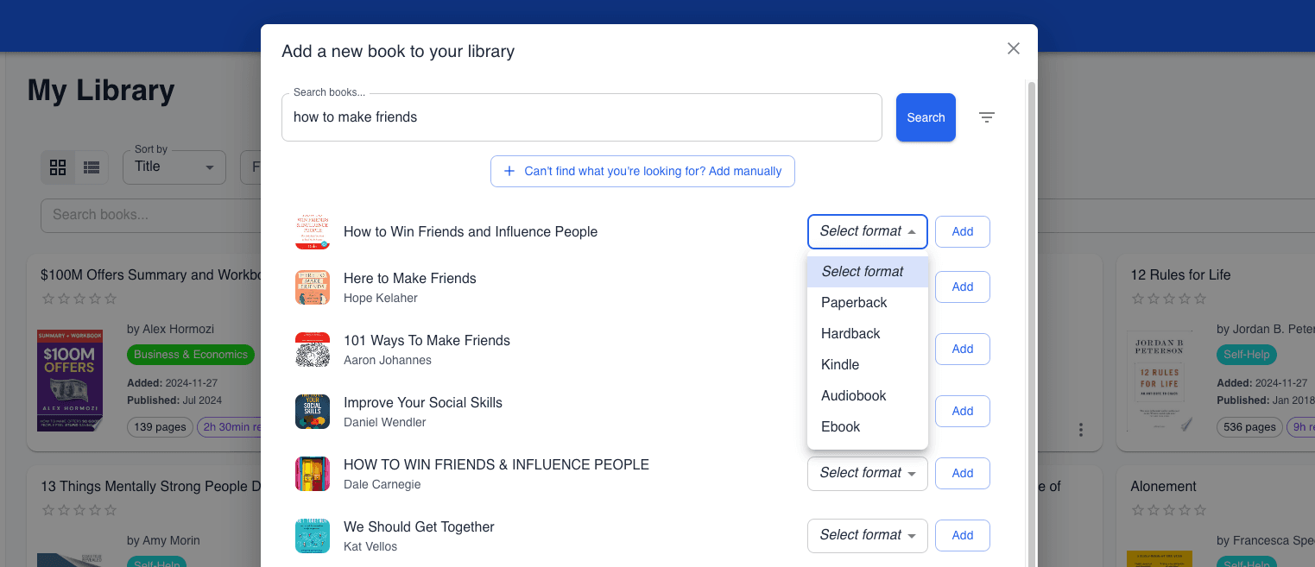The width and height of the screenshot is (1315, 567).
Task: Click How to Win Friends and Influence People cover thumbnail
Action: [313, 232]
